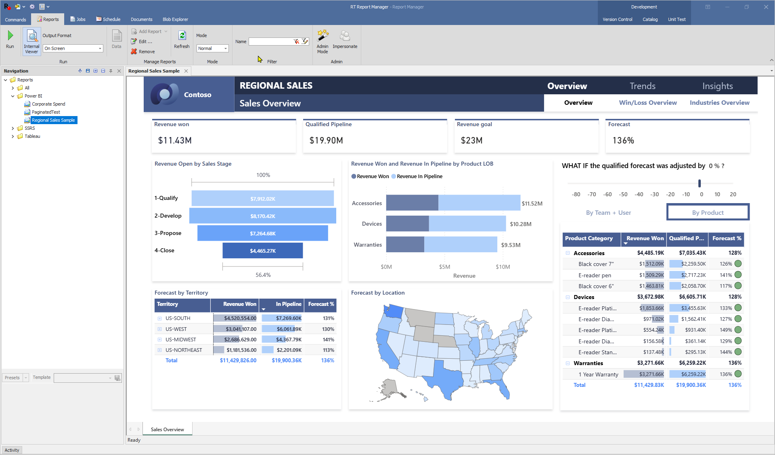The image size is (775, 455).
Task: Click the what-if forecast slider handle
Action: [700, 183]
